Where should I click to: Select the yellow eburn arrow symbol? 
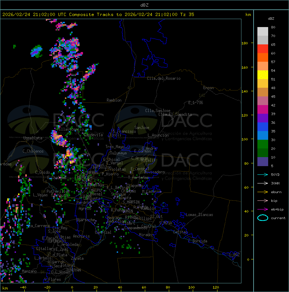click(263, 192)
